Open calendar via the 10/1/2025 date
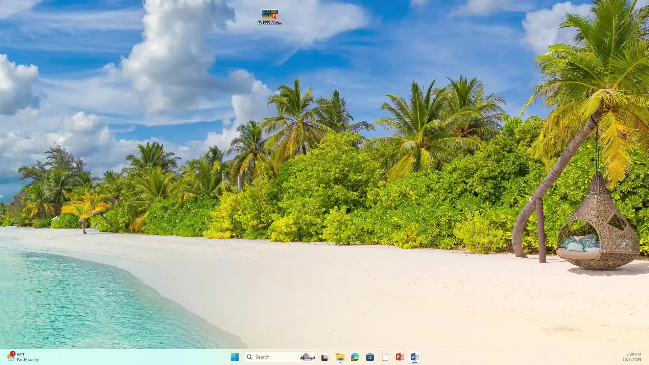Image resolution: width=649 pixels, height=365 pixels. pos(631,360)
